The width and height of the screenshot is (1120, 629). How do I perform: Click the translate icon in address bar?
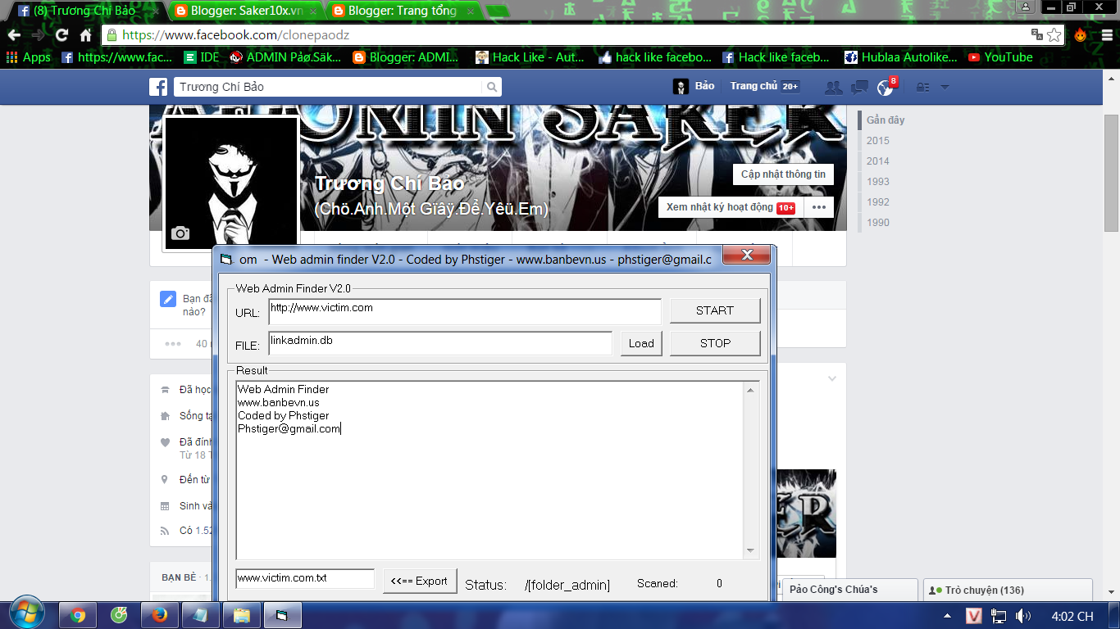pos(1037,35)
